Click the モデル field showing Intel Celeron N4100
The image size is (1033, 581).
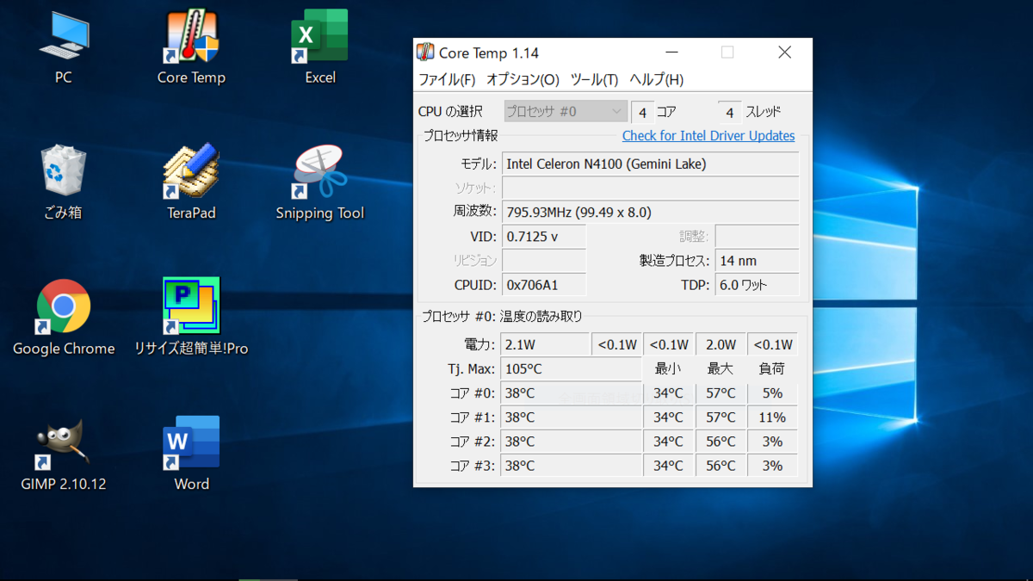pos(650,164)
